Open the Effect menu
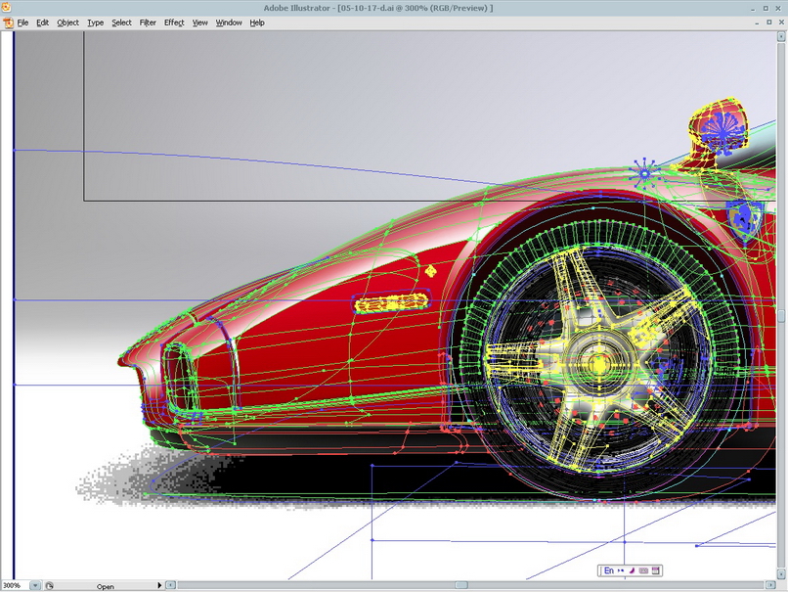This screenshot has width=788, height=592. pyautogui.click(x=174, y=23)
